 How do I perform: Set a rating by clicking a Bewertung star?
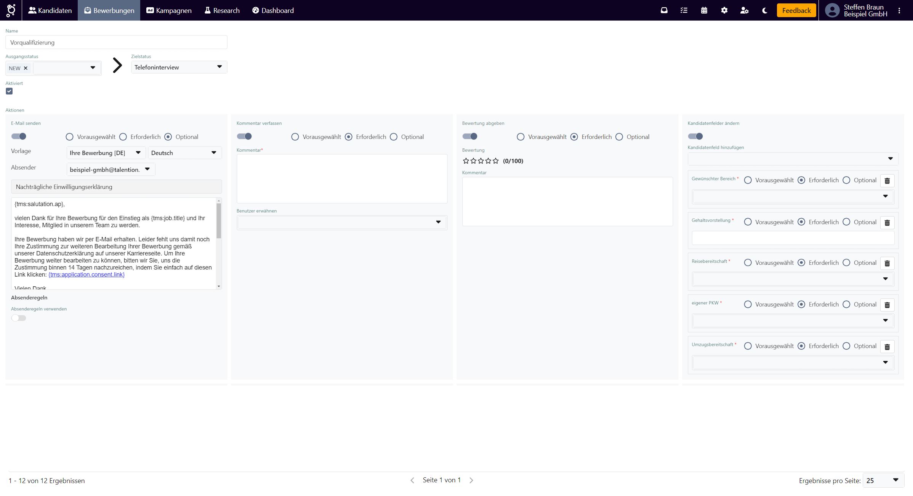[481, 161]
